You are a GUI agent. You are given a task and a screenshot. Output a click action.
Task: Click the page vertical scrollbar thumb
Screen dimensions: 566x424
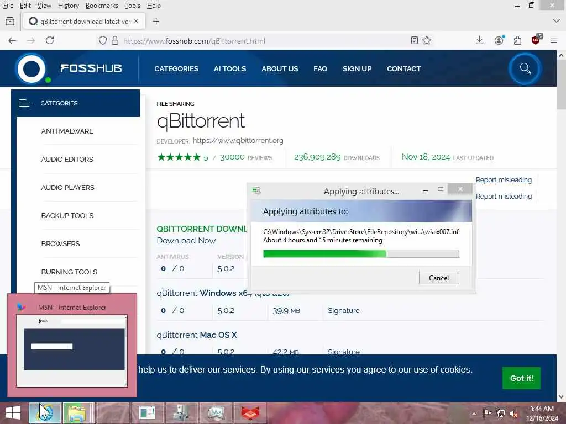point(561,84)
